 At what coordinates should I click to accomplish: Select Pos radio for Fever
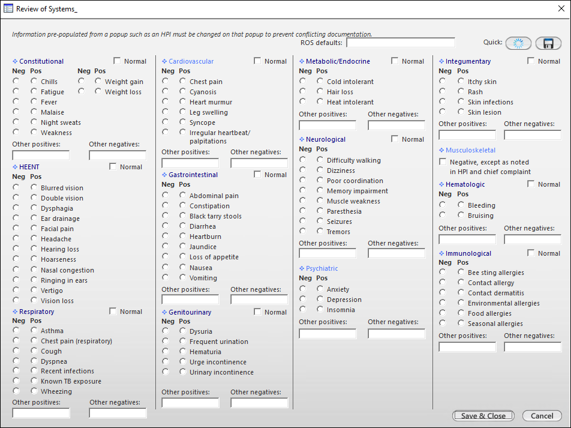(x=34, y=101)
